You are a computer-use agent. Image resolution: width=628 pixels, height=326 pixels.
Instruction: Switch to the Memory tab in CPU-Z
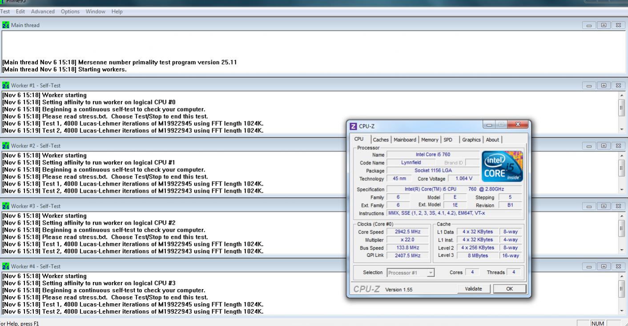(430, 139)
